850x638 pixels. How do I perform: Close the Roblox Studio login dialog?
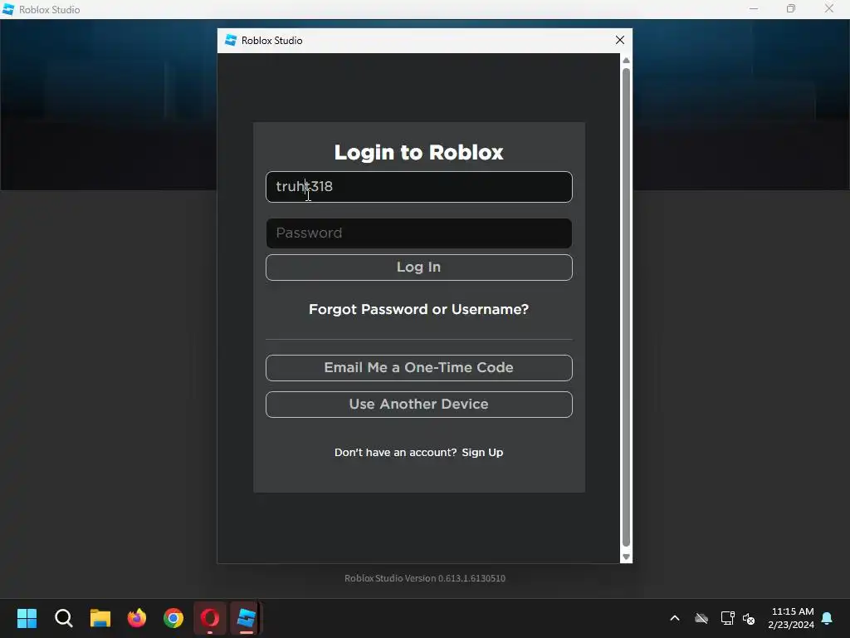click(620, 40)
